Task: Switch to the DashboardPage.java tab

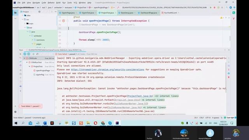Action: [149, 13]
